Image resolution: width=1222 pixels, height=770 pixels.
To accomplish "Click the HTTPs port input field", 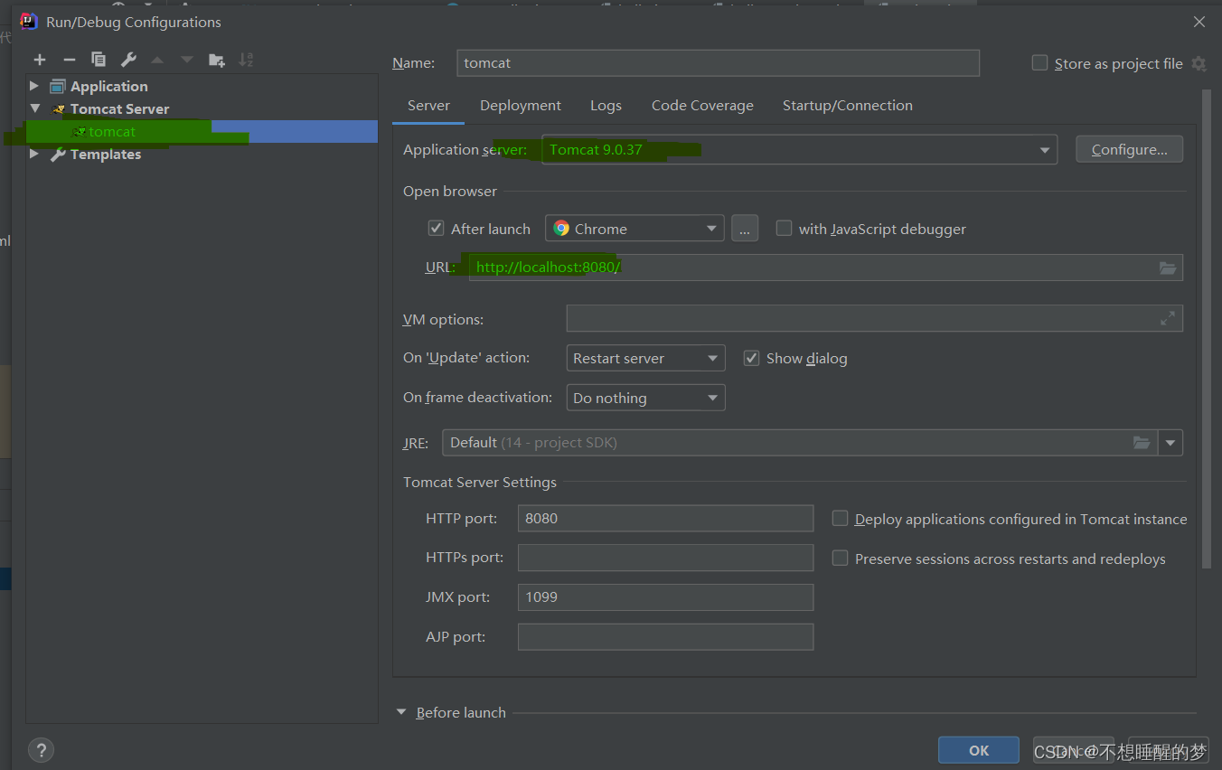I will pyautogui.click(x=665, y=559).
